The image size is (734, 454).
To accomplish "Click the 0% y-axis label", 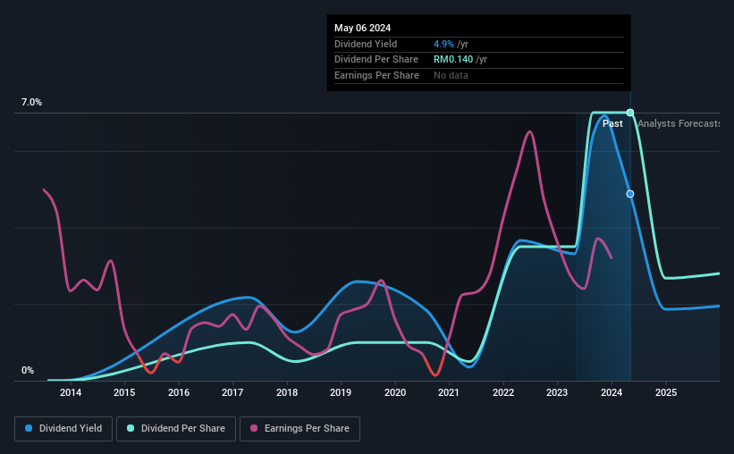I will [x=28, y=370].
